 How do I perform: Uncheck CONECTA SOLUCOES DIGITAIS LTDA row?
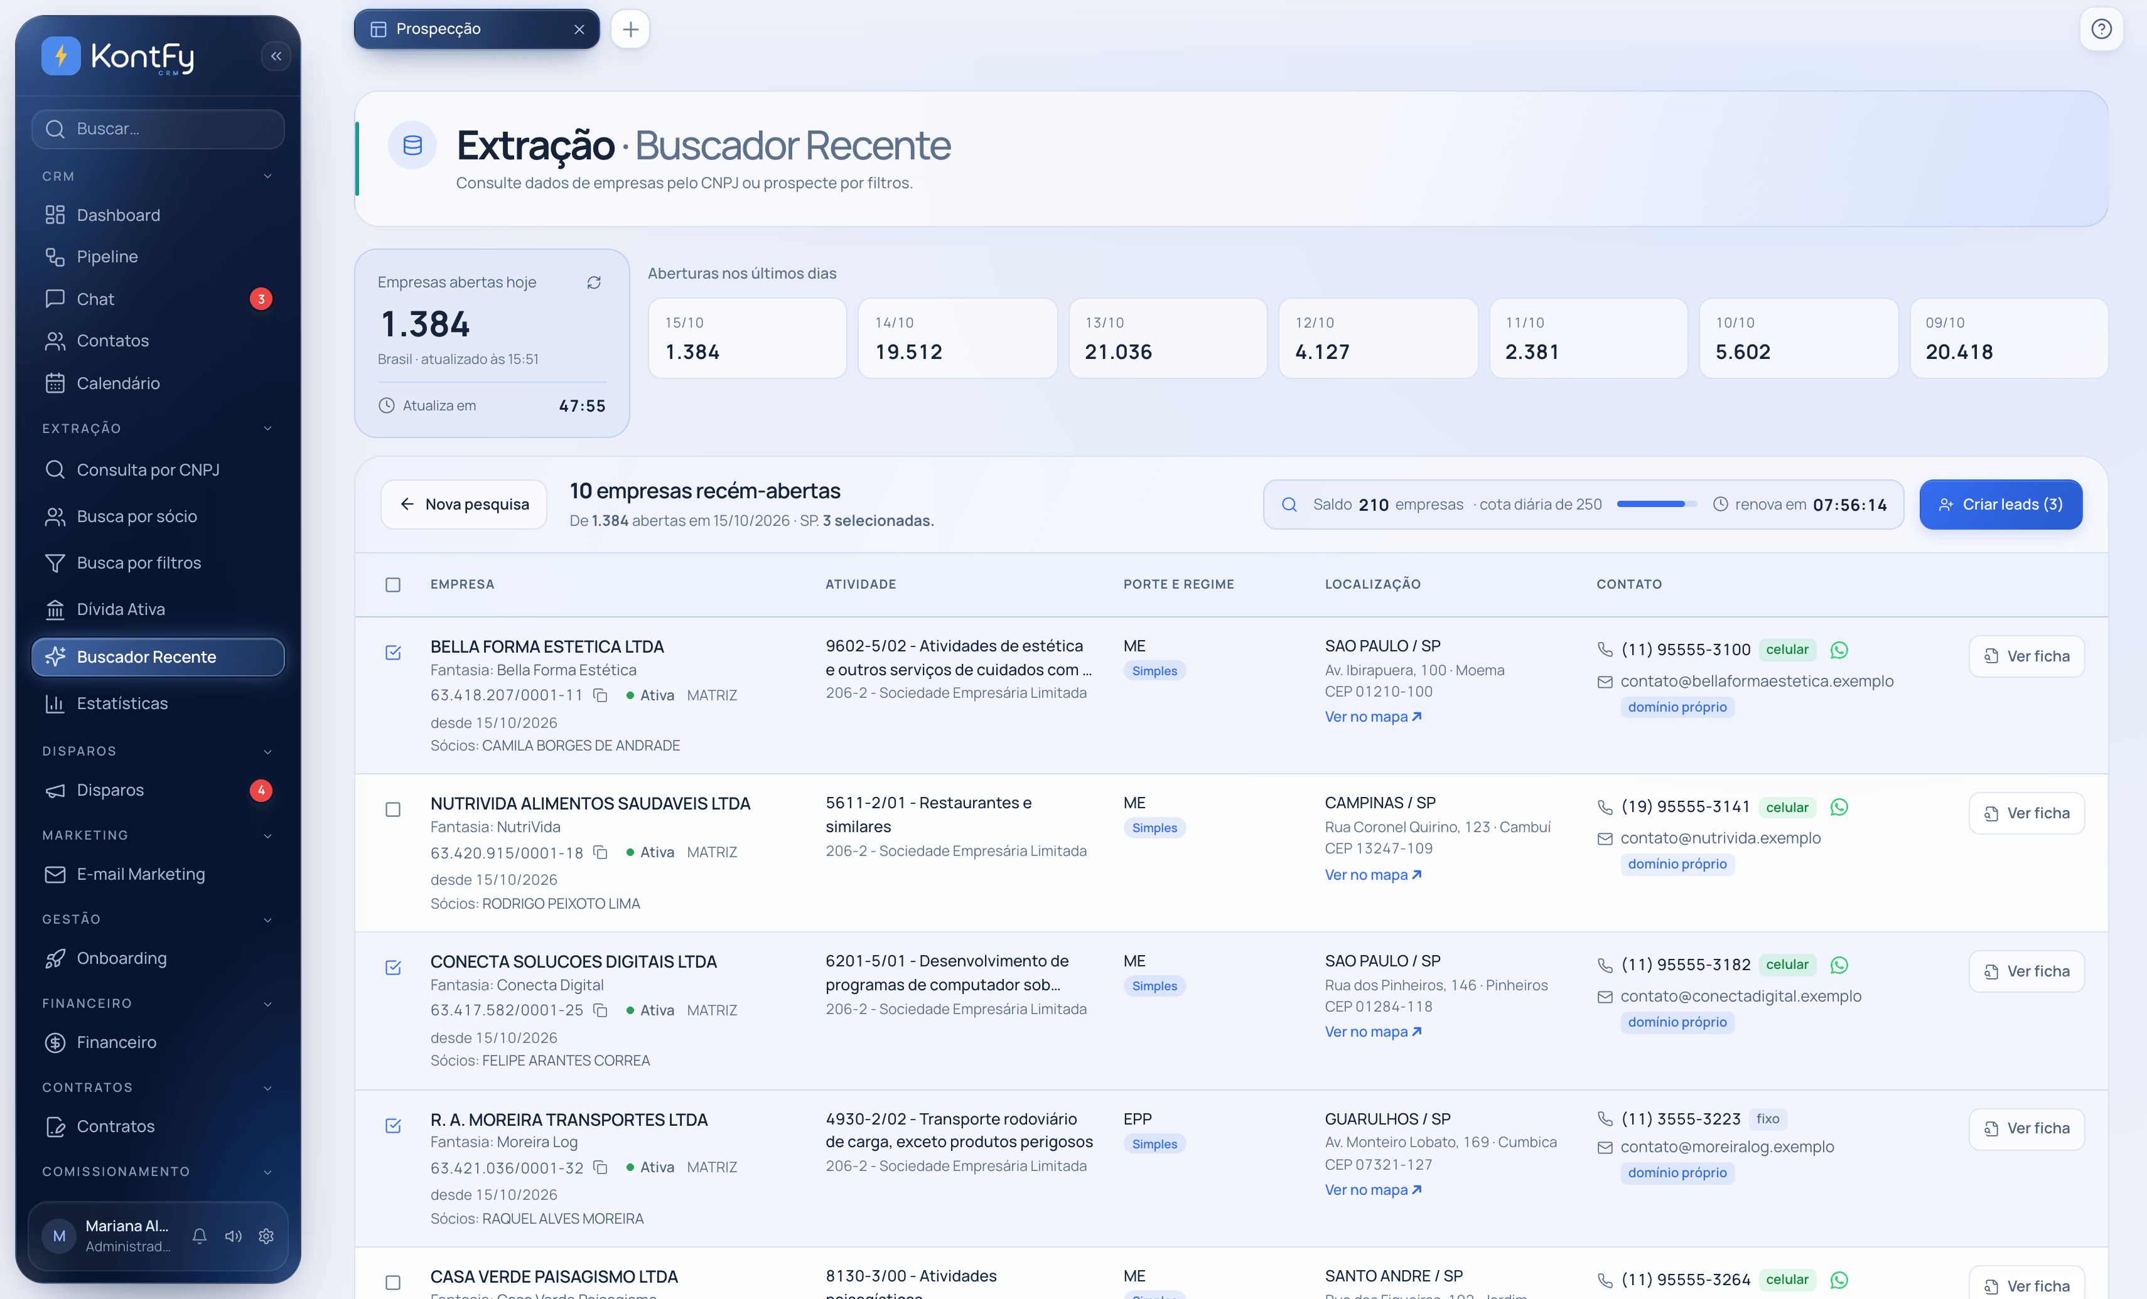(x=393, y=967)
